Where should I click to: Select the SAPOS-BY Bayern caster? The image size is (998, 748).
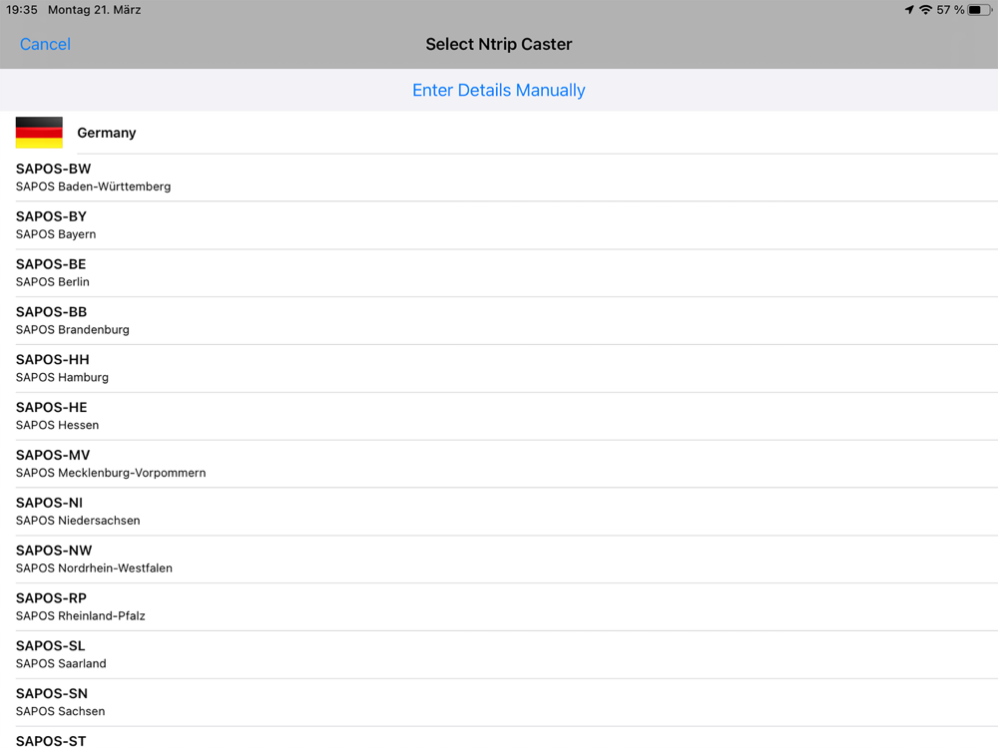(499, 225)
